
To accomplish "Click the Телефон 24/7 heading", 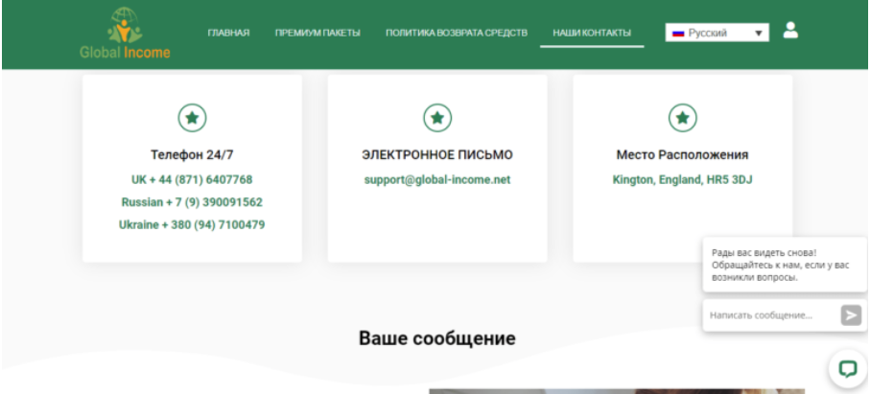I will tap(192, 155).
